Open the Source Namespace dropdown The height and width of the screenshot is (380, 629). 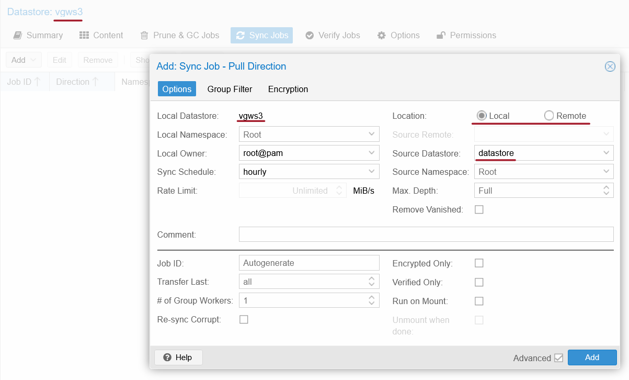tap(607, 172)
